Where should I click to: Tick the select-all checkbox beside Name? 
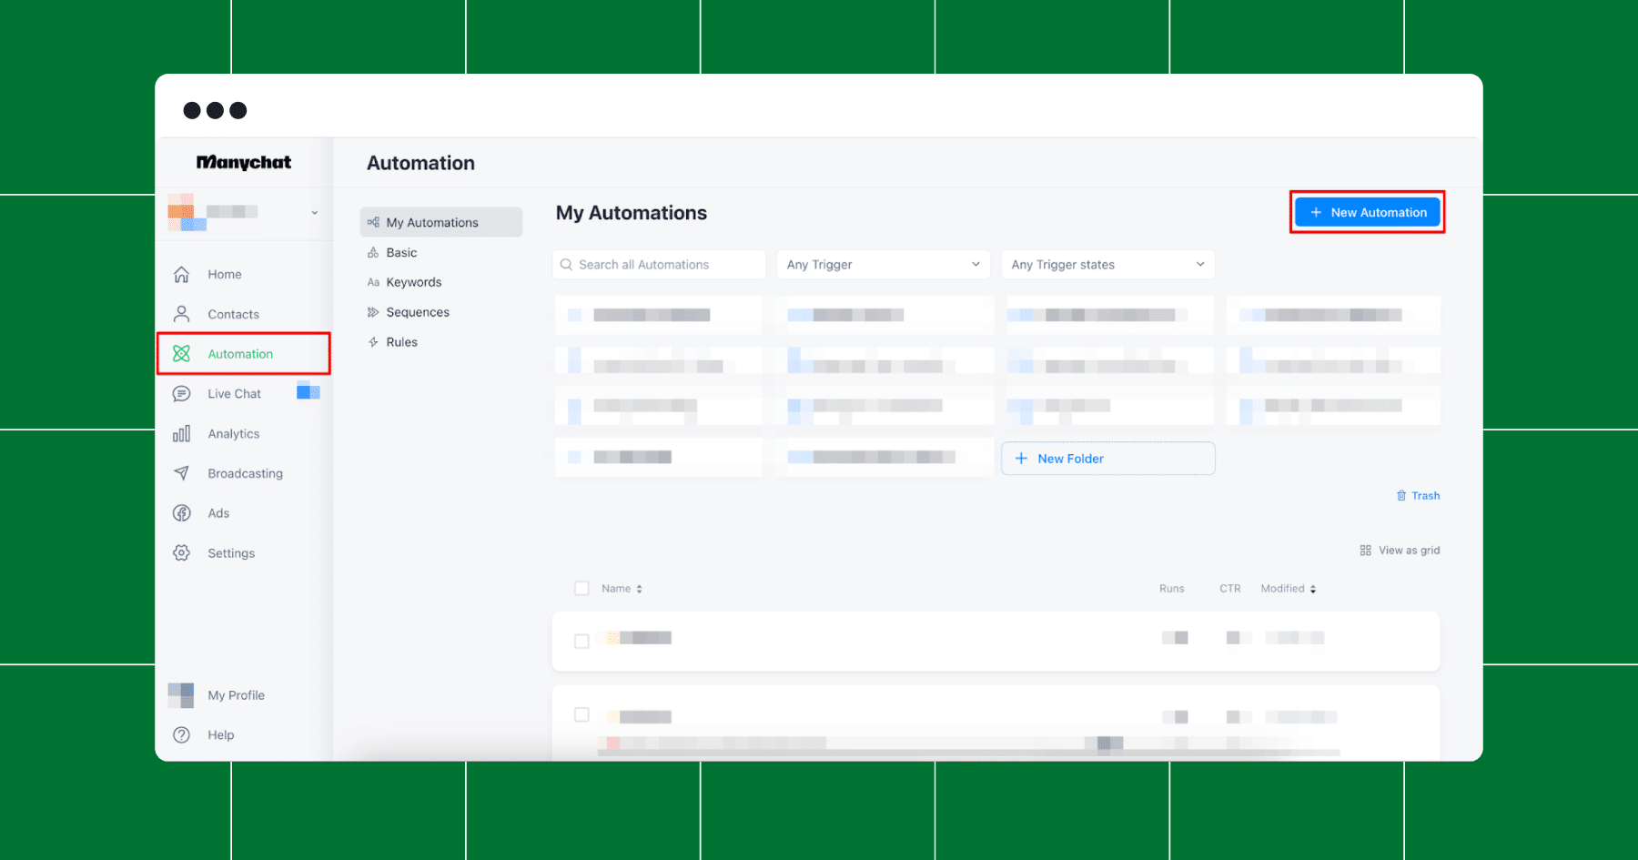click(581, 589)
